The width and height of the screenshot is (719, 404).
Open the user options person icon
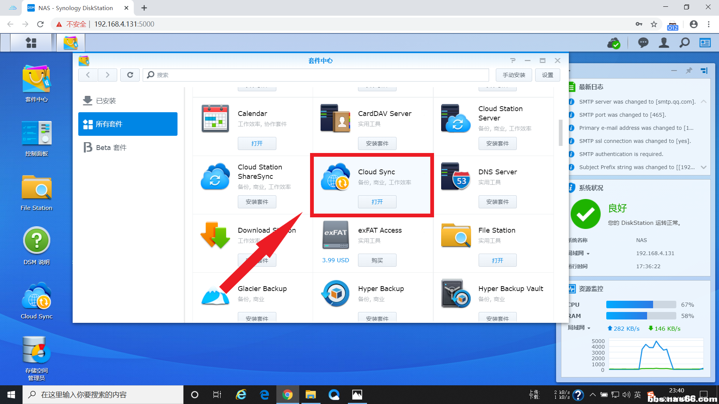(664, 43)
